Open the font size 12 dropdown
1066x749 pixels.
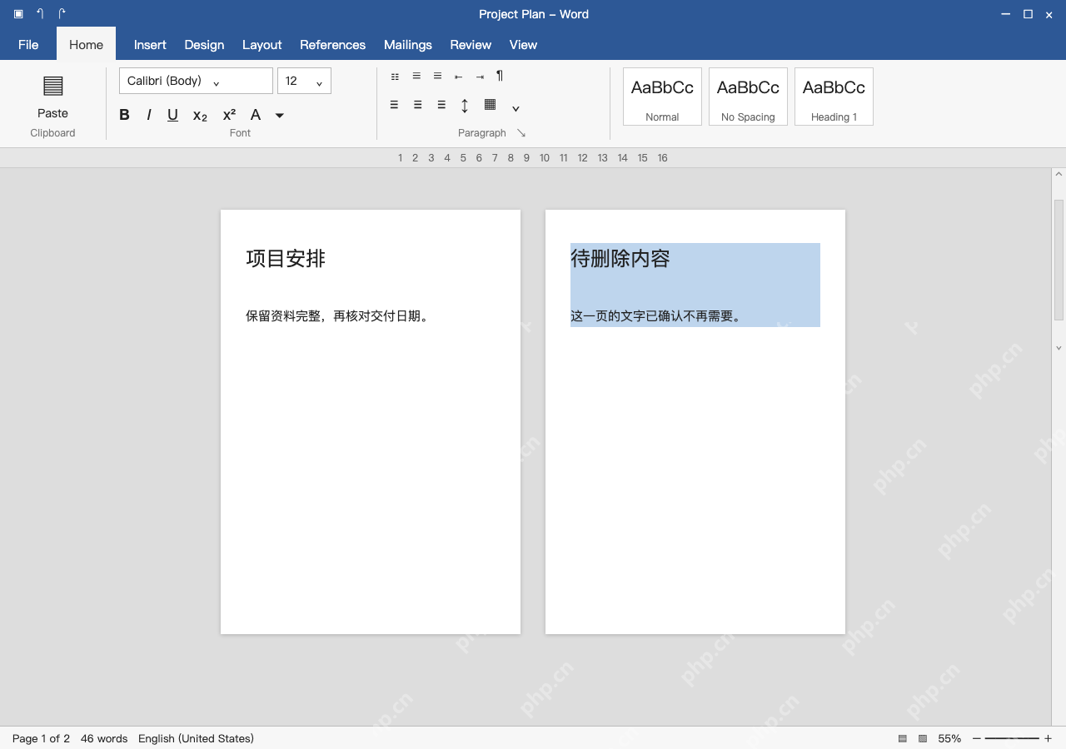(304, 81)
